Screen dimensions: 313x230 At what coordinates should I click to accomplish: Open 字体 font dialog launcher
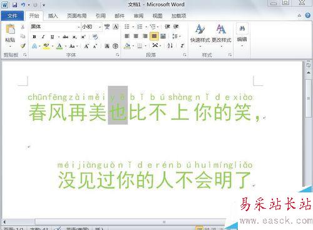118,55
